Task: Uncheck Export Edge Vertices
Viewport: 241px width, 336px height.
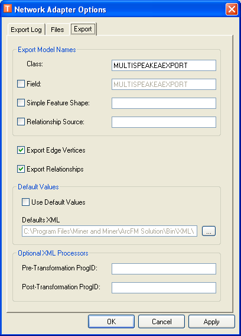Action: tap(21, 150)
